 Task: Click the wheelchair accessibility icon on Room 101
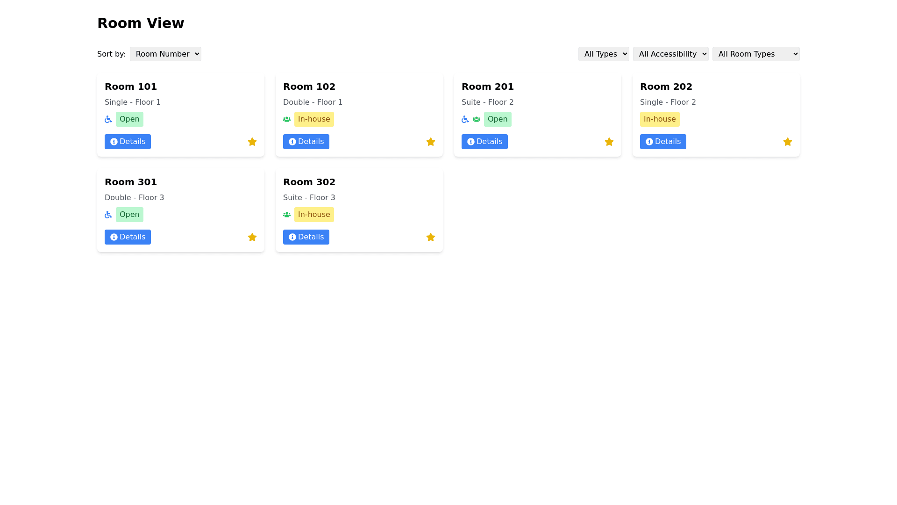[108, 119]
